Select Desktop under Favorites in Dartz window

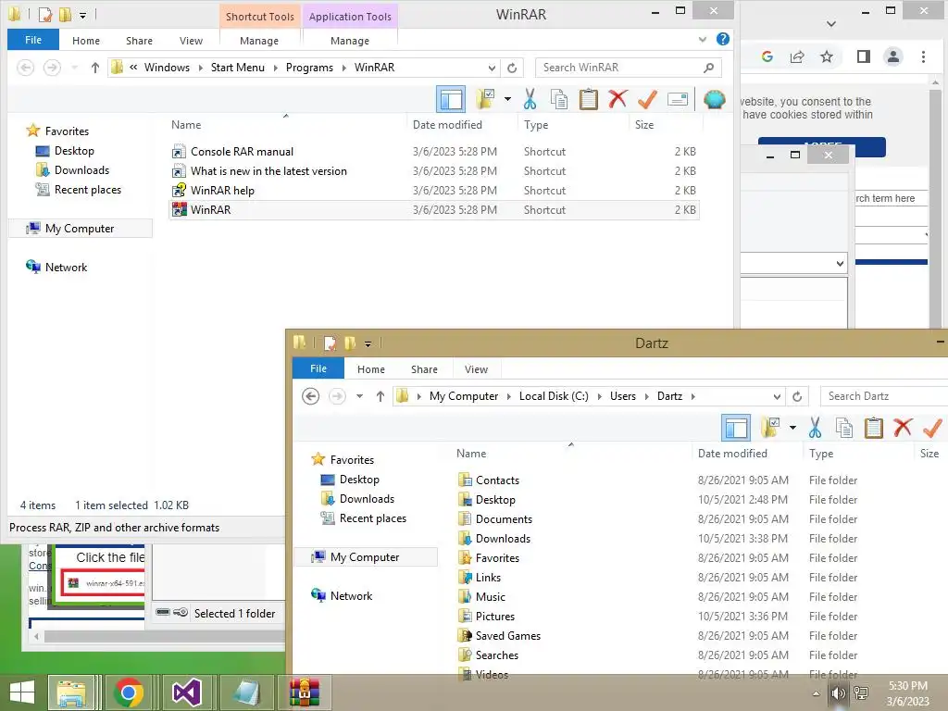coord(359,480)
